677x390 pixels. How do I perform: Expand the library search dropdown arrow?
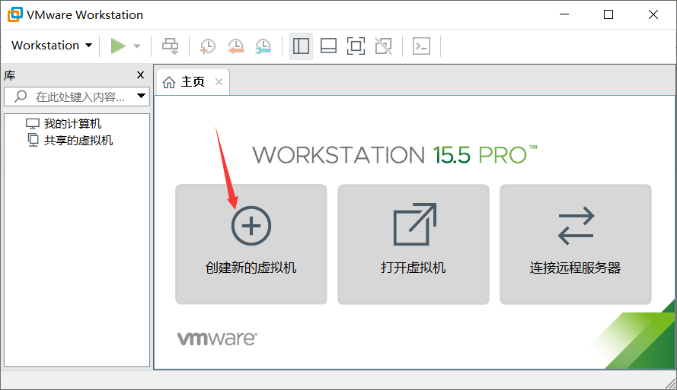(x=141, y=96)
